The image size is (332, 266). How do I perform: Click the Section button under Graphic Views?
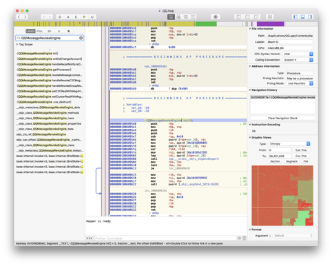click(275, 161)
